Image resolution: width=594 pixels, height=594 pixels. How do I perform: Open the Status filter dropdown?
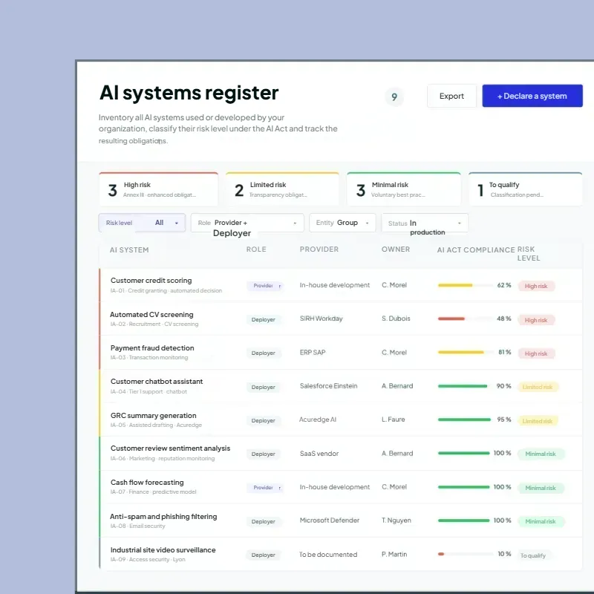[x=425, y=223]
